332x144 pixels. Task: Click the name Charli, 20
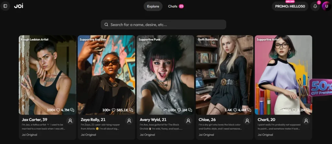pos(267,120)
